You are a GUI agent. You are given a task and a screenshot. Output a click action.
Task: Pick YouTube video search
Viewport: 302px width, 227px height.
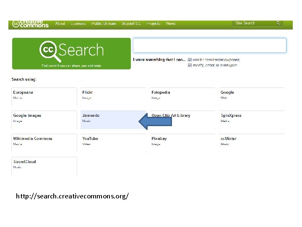(113, 143)
